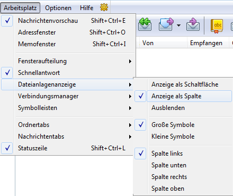Expand the Symbolleisten submenu
The image size is (233, 196).
click(68, 108)
